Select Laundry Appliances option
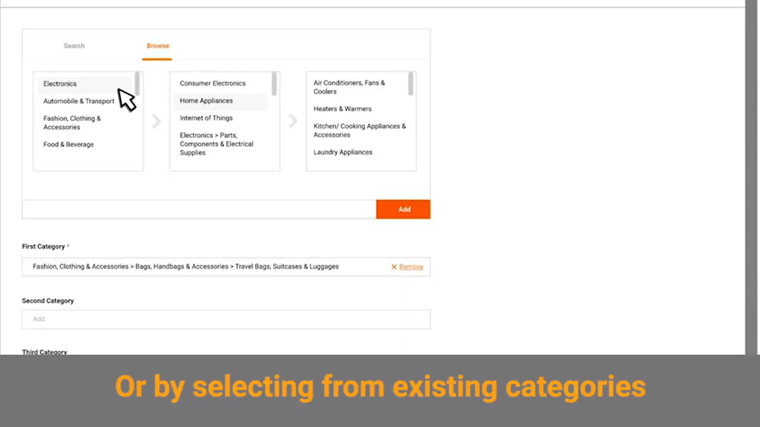The image size is (760, 427). point(343,152)
